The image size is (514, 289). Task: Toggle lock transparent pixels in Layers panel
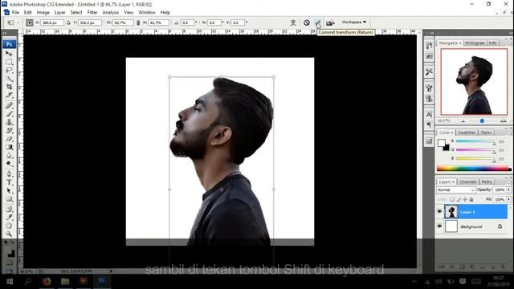click(x=452, y=199)
